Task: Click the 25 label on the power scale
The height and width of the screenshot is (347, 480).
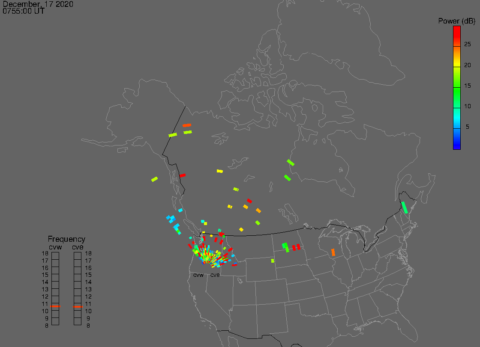Action: [x=467, y=44]
